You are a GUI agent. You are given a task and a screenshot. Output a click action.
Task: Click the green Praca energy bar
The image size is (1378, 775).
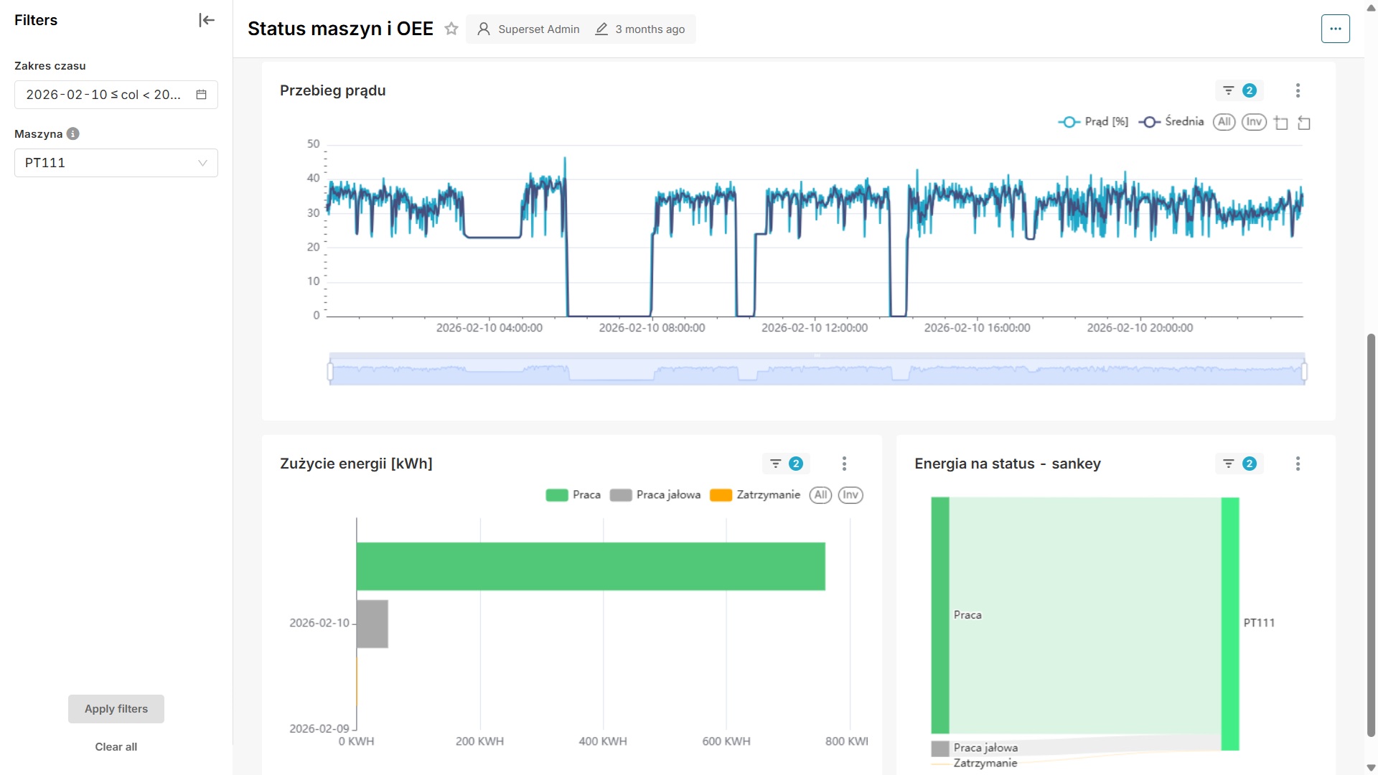coord(591,566)
